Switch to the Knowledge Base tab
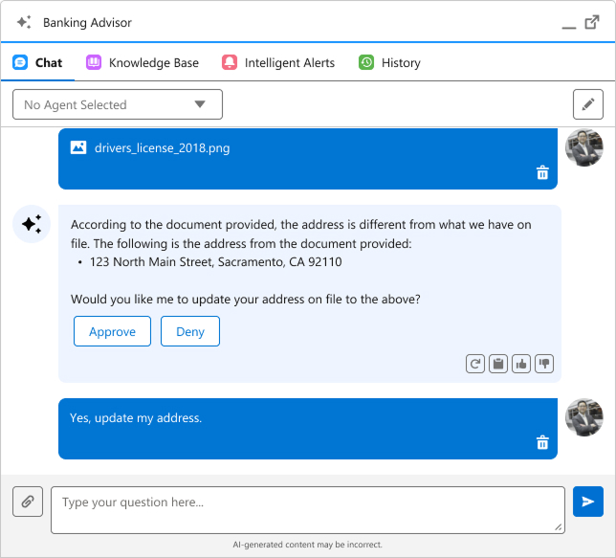The width and height of the screenshot is (616, 558). click(143, 62)
